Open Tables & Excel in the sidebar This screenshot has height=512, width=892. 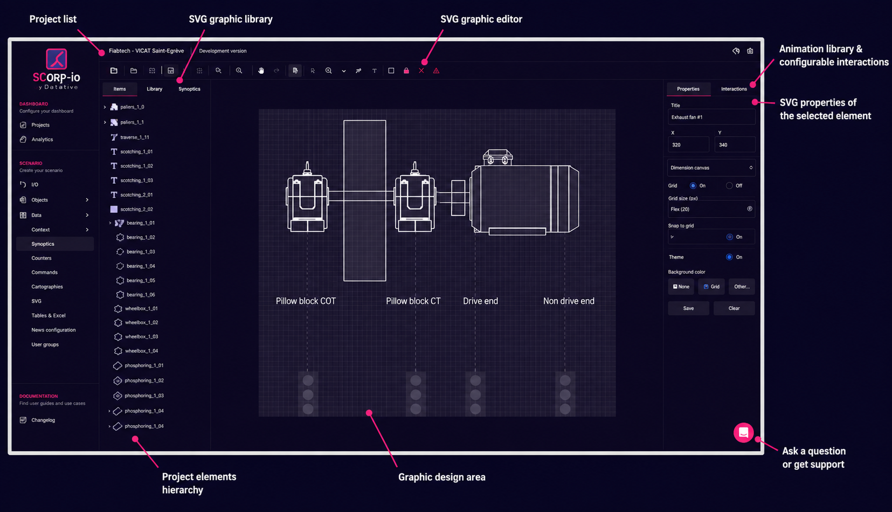(x=49, y=315)
